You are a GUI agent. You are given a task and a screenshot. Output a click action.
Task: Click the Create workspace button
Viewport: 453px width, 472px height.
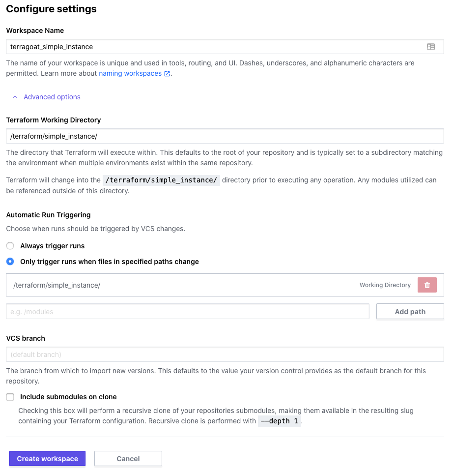tap(47, 458)
